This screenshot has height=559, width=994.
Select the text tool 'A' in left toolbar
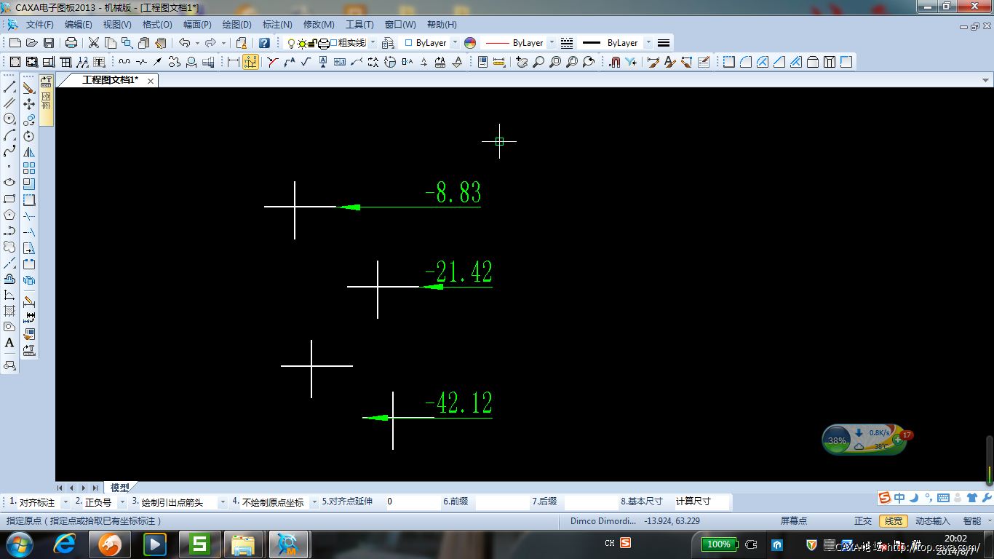click(9, 343)
